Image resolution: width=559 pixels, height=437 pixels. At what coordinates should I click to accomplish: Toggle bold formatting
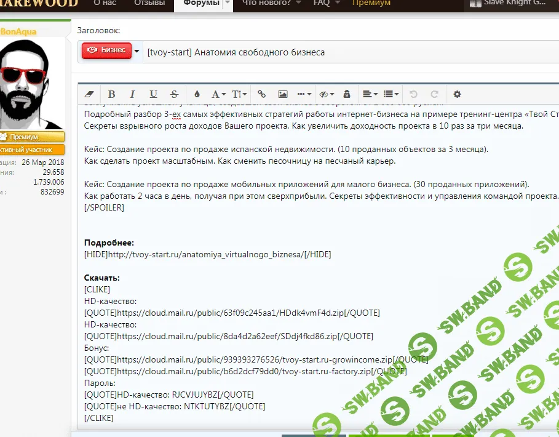[111, 94]
